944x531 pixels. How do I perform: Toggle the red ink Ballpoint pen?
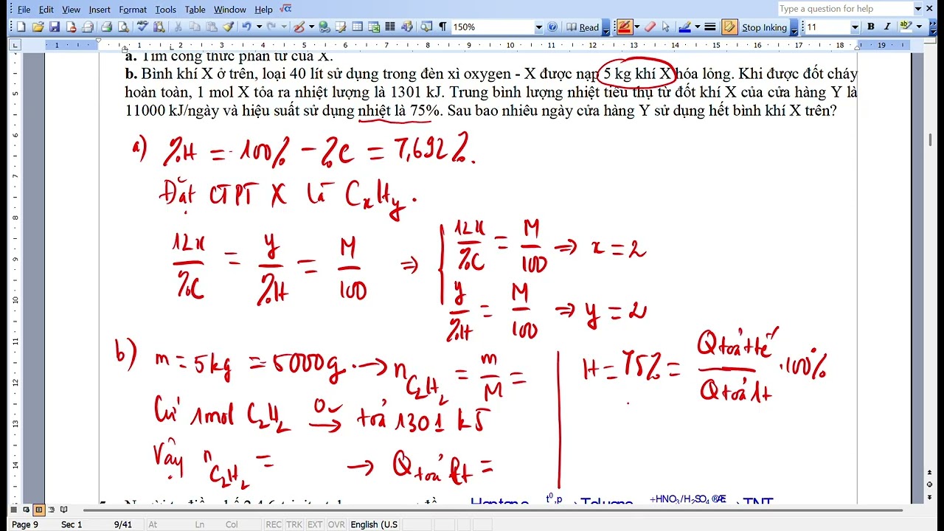point(624,27)
